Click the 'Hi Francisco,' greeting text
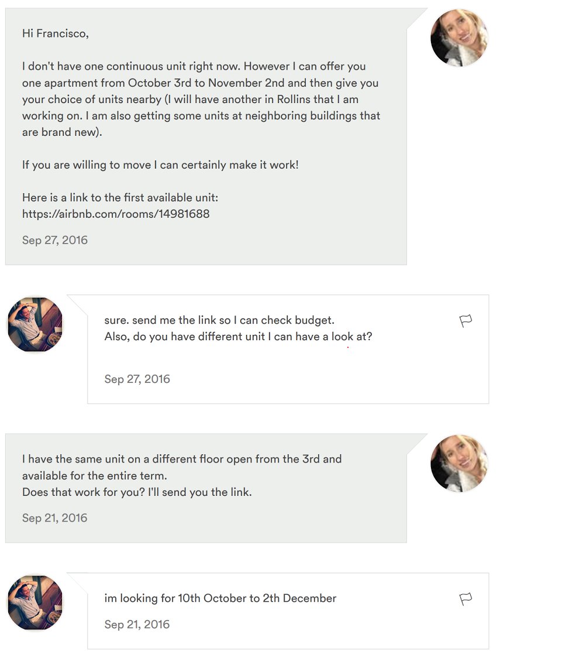 pos(56,33)
